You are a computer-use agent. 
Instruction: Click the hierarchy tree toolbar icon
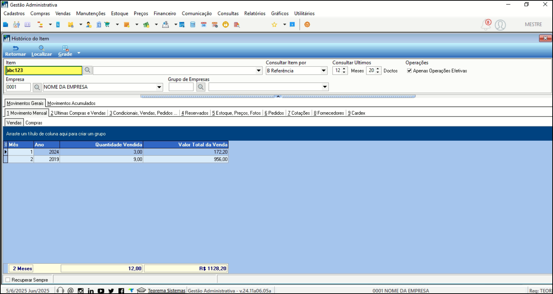pyautogui.click(x=40, y=25)
